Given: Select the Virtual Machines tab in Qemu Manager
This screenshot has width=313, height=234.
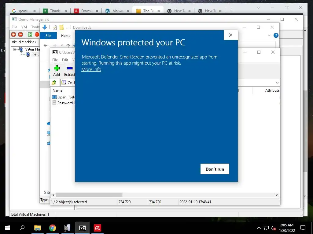Looking at the screenshot, I should [24, 42].
